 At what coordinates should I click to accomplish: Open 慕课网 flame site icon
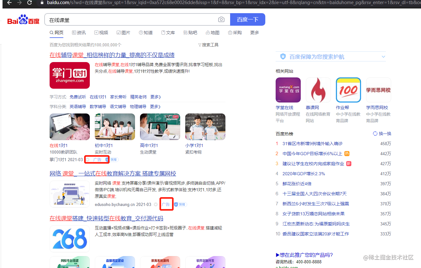[318, 90]
